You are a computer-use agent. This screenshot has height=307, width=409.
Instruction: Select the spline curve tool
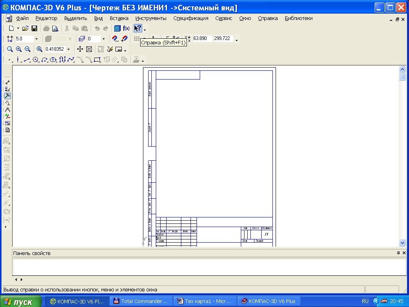[x=71, y=60]
